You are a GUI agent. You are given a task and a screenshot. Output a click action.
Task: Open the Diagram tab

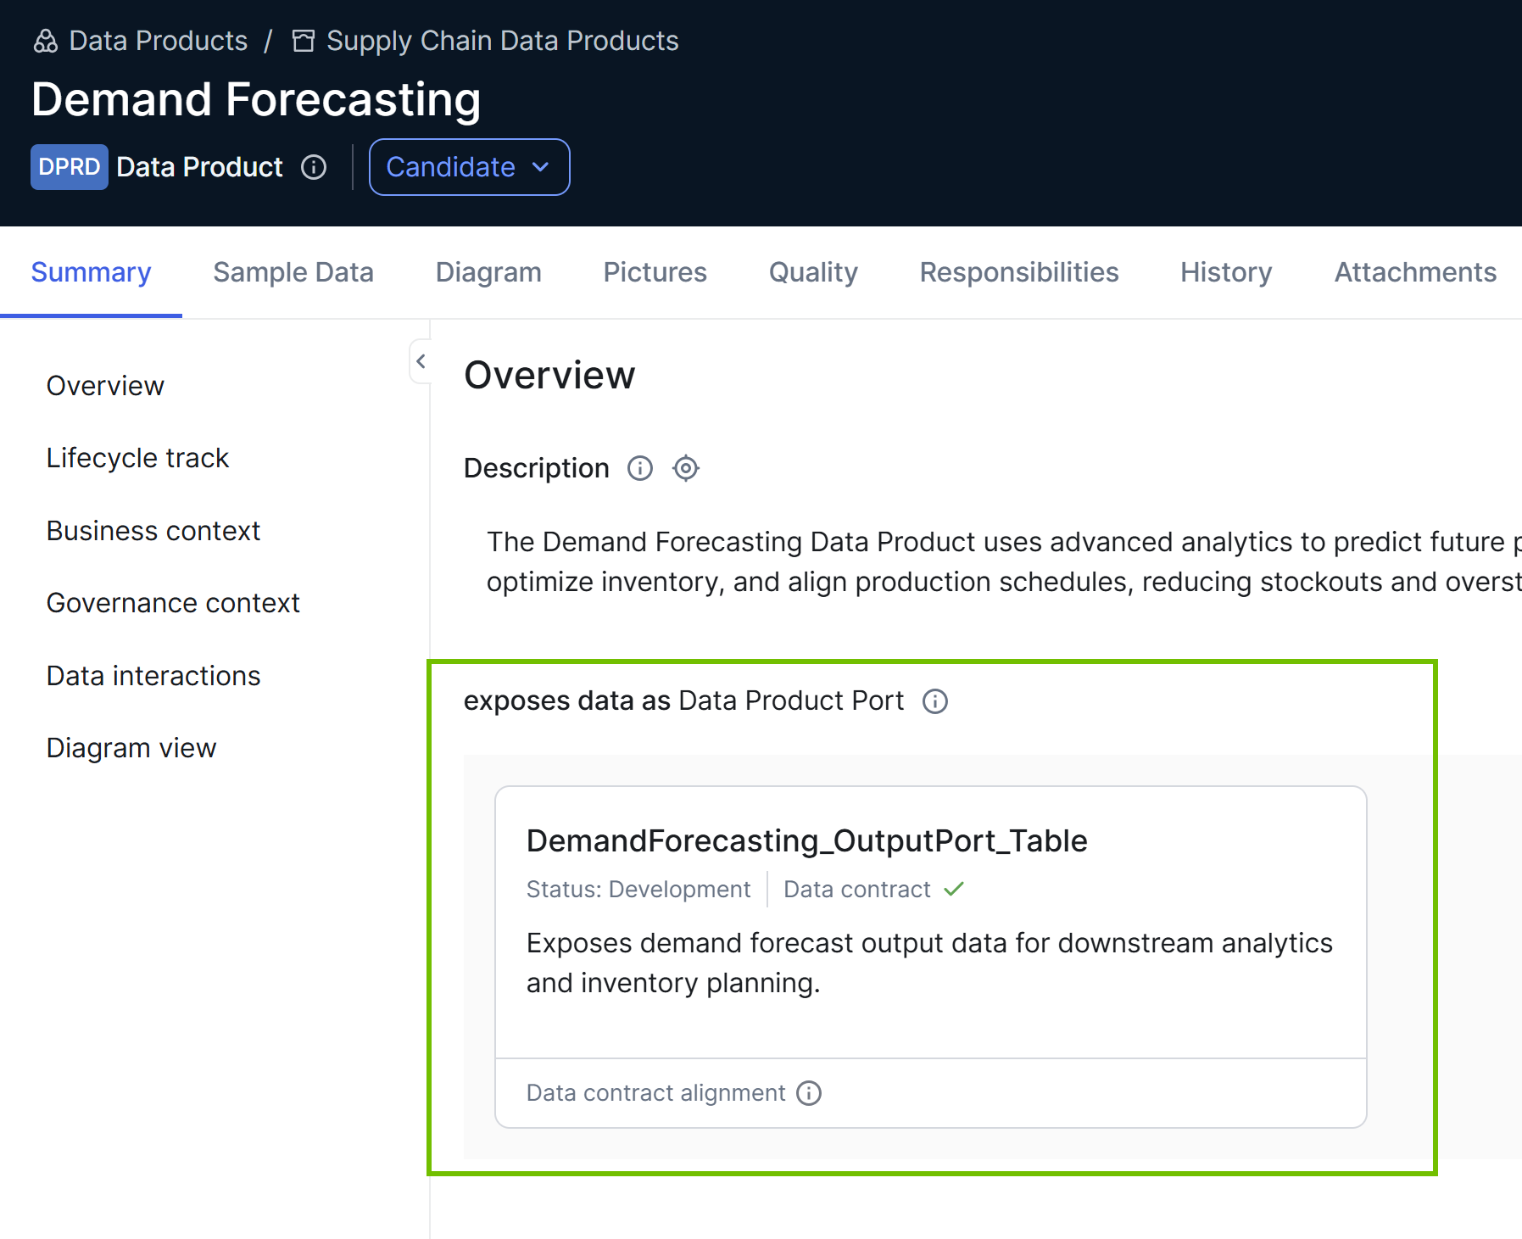(488, 272)
